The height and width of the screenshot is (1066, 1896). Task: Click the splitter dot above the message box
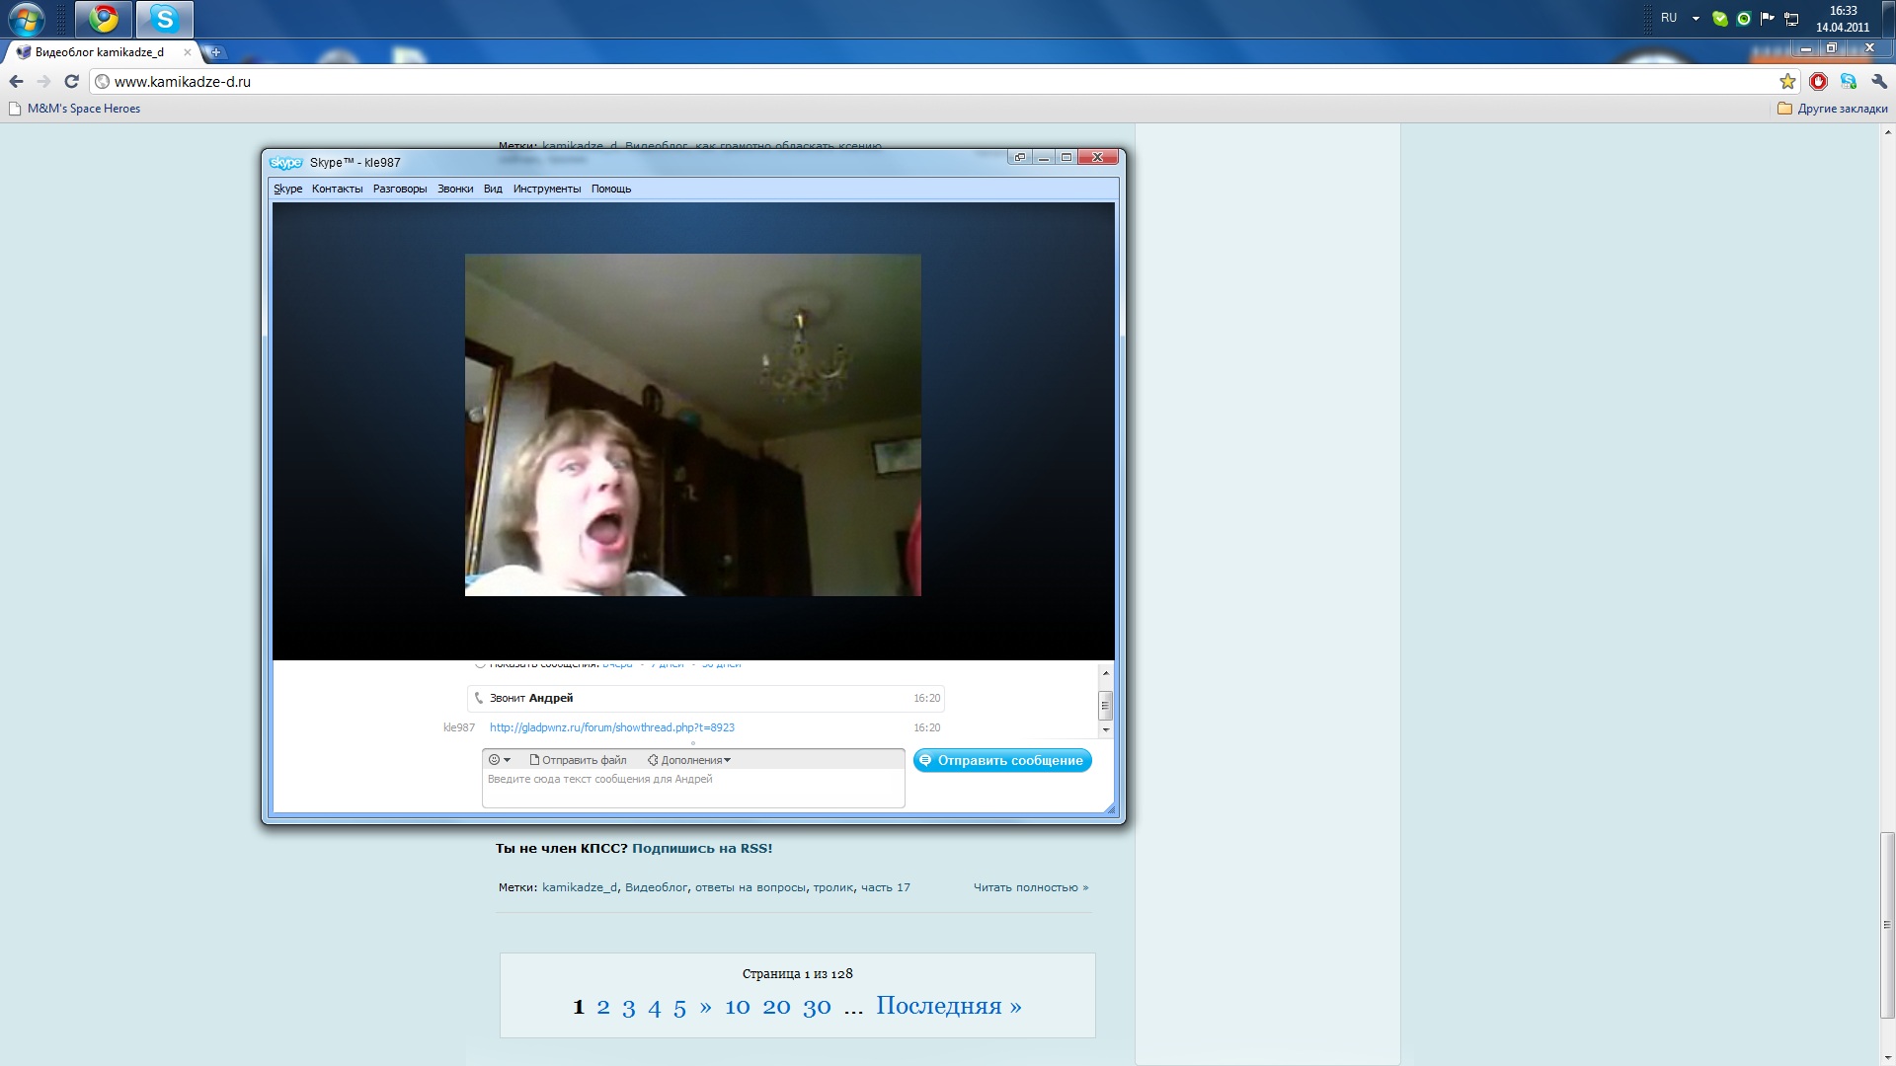click(x=693, y=743)
